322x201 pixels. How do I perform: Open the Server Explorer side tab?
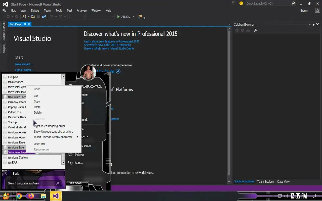coord(4,31)
